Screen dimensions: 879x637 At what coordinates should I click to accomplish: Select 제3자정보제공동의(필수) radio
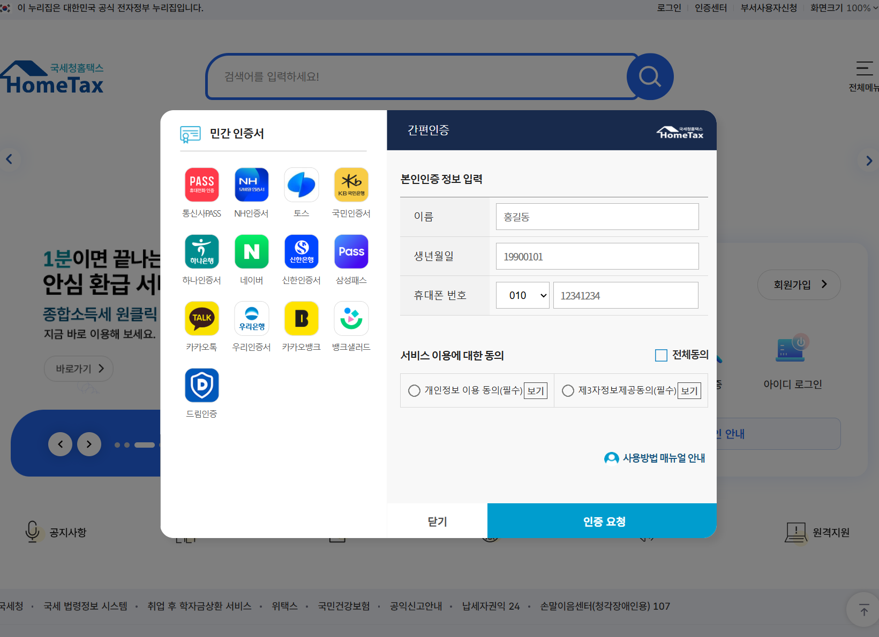point(568,390)
